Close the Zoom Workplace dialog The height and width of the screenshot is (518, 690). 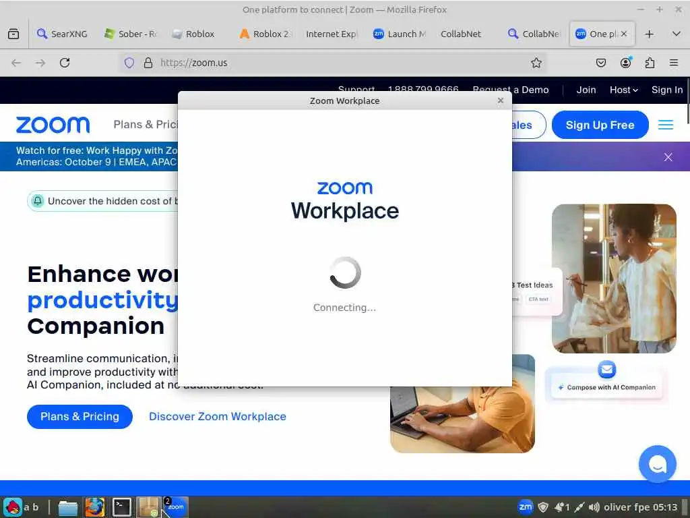click(501, 100)
